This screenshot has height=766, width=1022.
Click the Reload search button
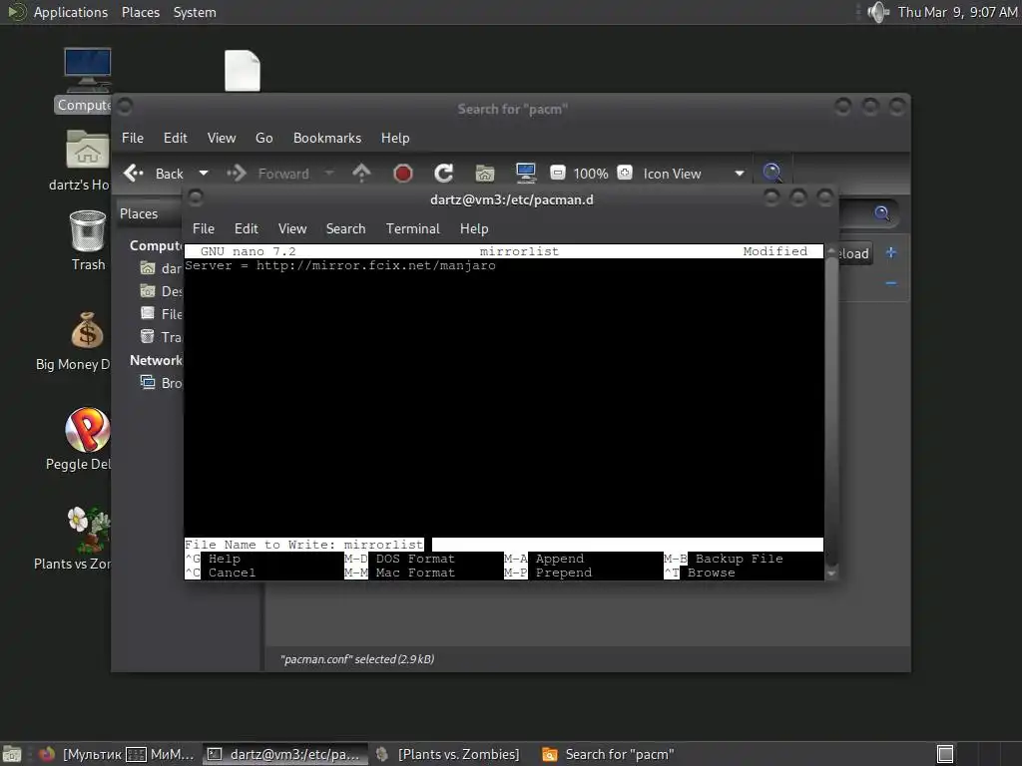854,253
